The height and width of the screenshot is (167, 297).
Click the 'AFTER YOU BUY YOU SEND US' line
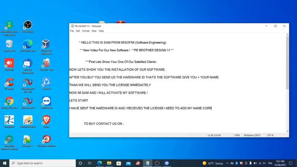tap(144, 77)
